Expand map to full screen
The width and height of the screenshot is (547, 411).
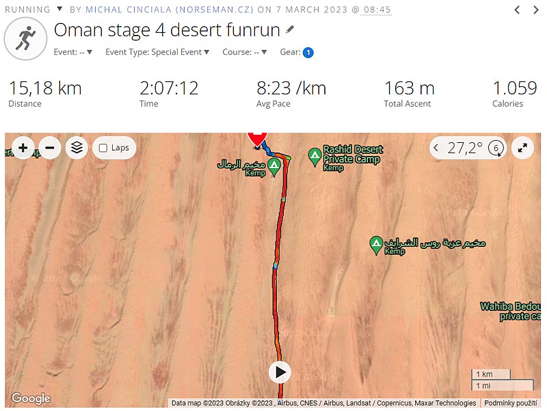click(x=522, y=148)
